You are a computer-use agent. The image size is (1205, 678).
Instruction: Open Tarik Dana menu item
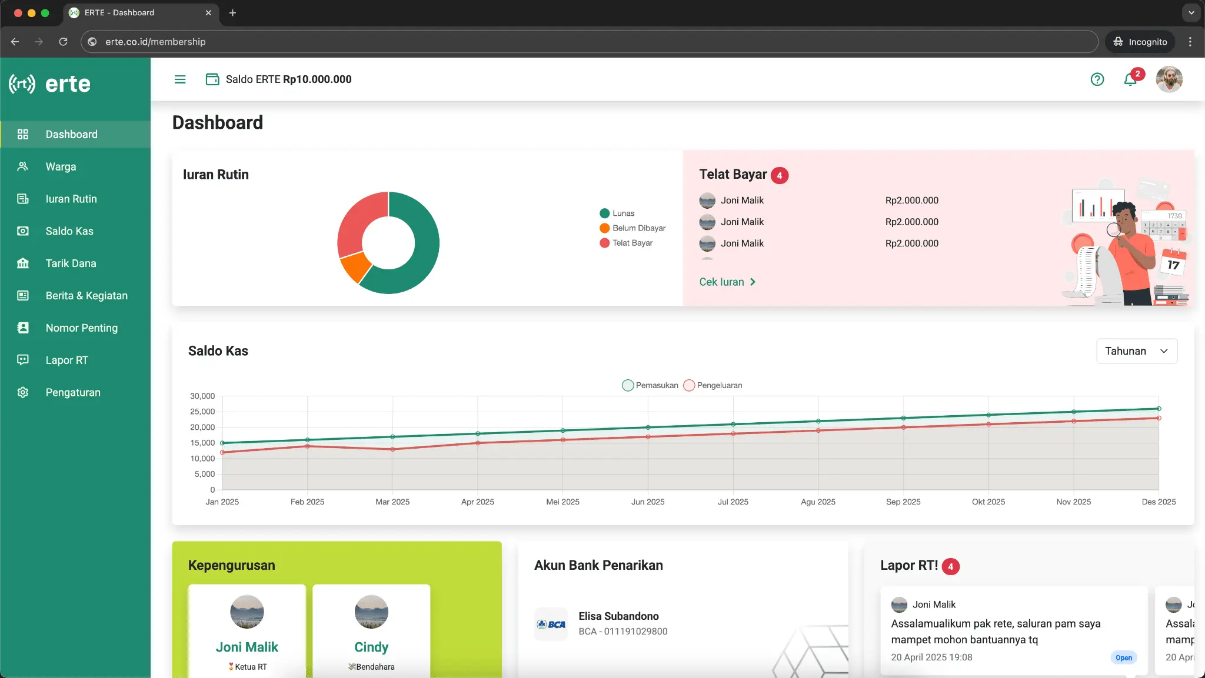point(75,263)
